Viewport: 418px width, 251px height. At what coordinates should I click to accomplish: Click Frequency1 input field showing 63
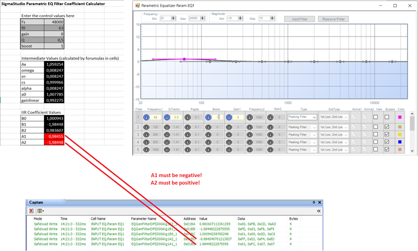(x=155, y=117)
